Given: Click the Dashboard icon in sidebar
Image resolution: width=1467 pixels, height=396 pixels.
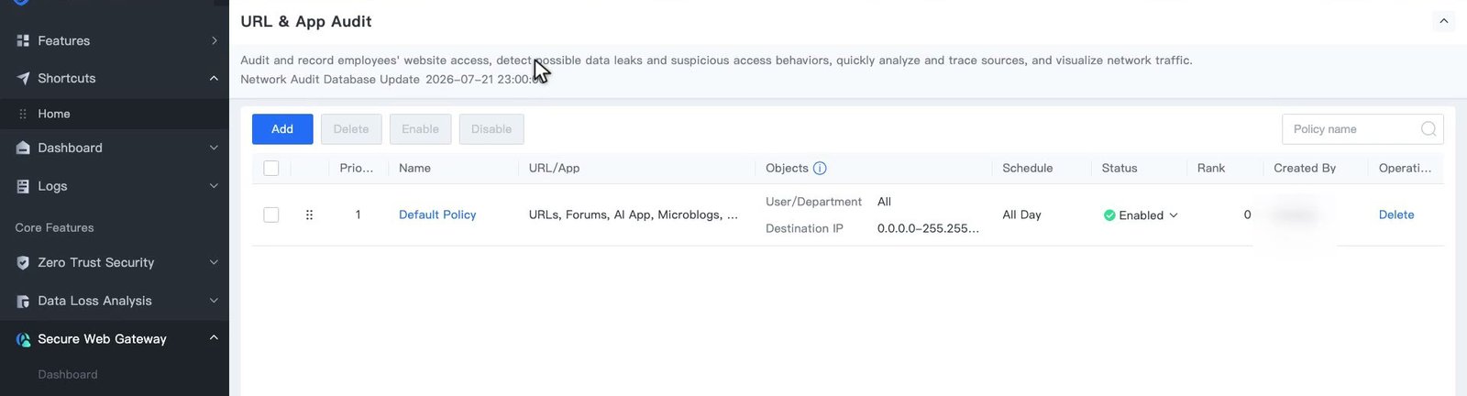Looking at the screenshot, I should (x=23, y=148).
